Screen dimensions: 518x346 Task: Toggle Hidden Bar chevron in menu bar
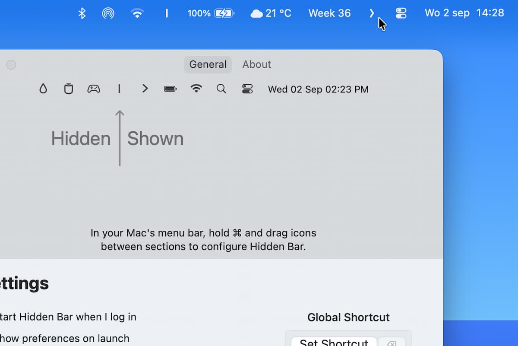[x=372, y=13]
